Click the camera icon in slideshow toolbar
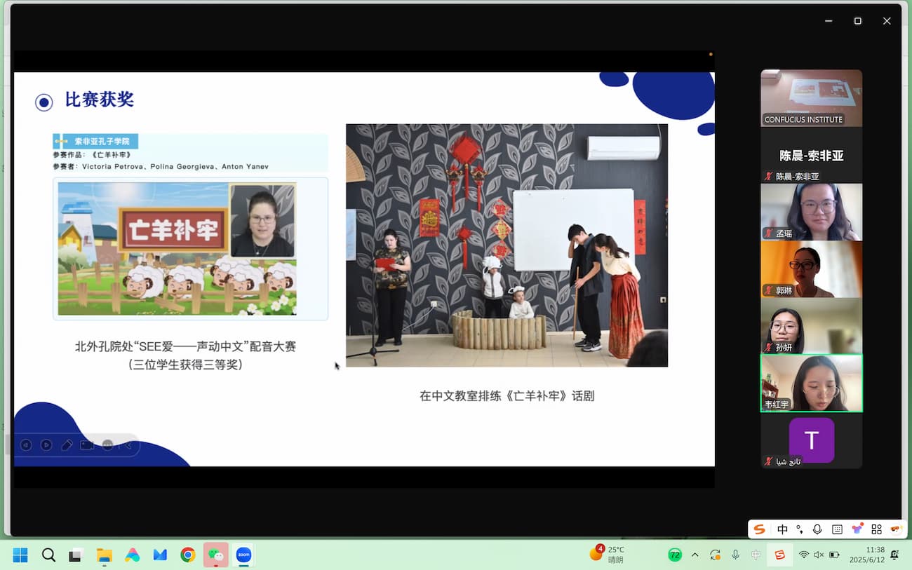This screenshot has height=570, width=912. point(87,445)
